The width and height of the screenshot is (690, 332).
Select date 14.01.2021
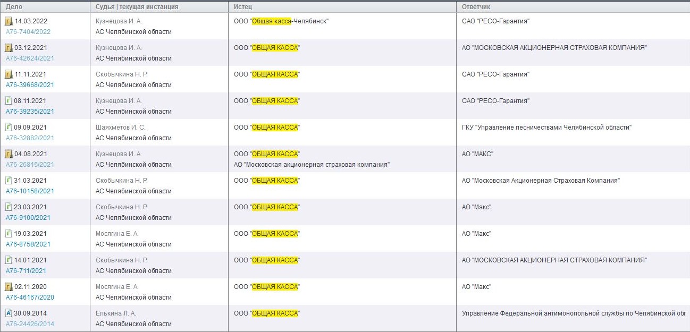30,260
